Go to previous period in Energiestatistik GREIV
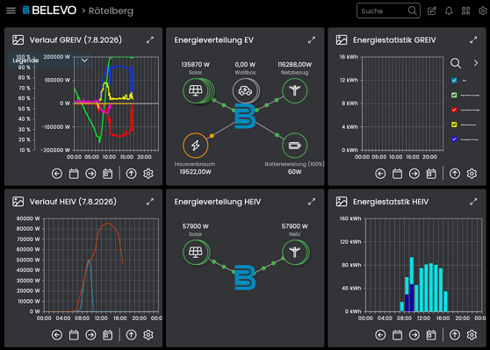This screenshot has height=350, width=490. click(380, 174)
